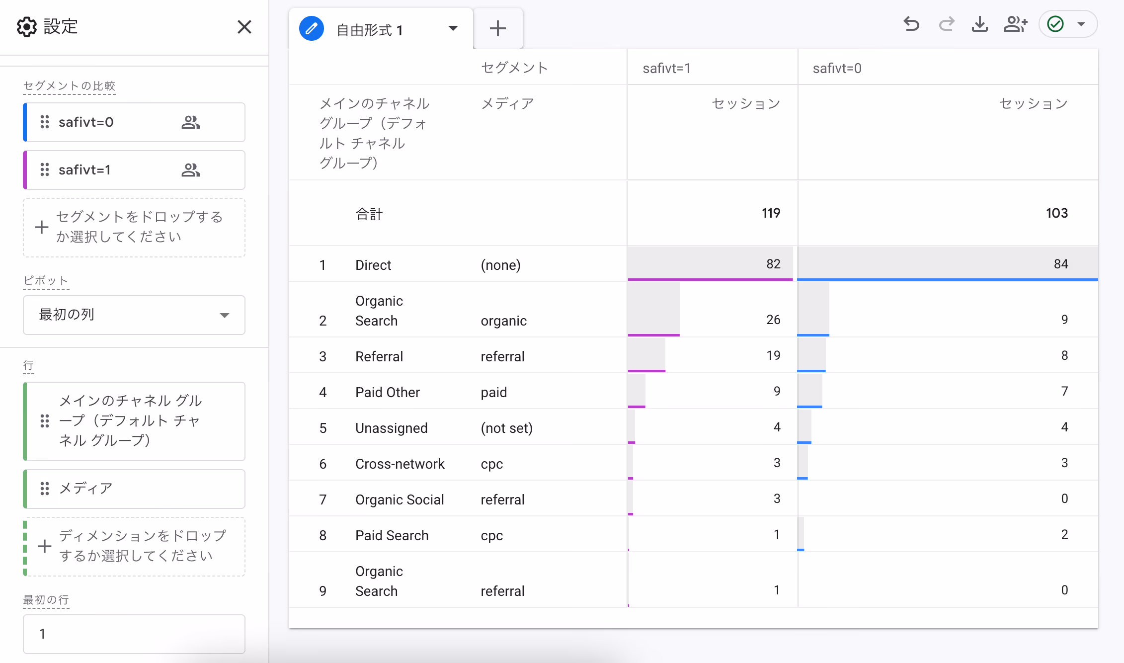Click セッション header under safivt=1
The width and height of the screenshot is (1124, 663).
pyautogui.click(x=746, y=103)
